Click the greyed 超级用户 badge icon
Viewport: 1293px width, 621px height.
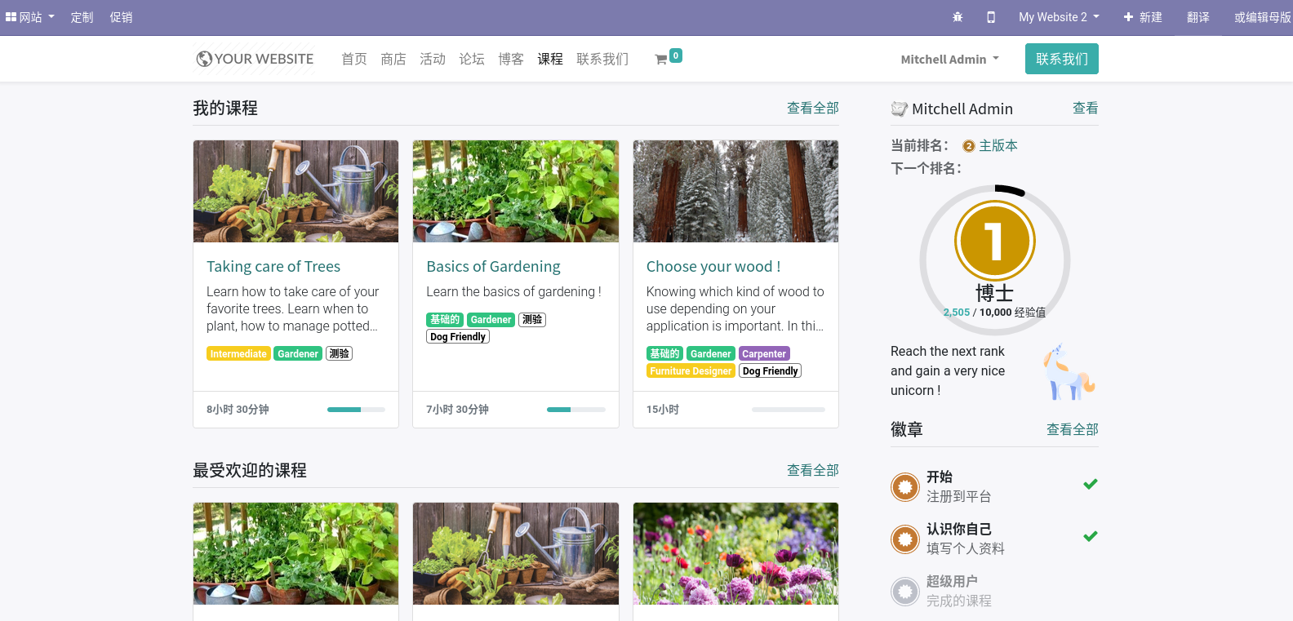(x=904, y=592)
